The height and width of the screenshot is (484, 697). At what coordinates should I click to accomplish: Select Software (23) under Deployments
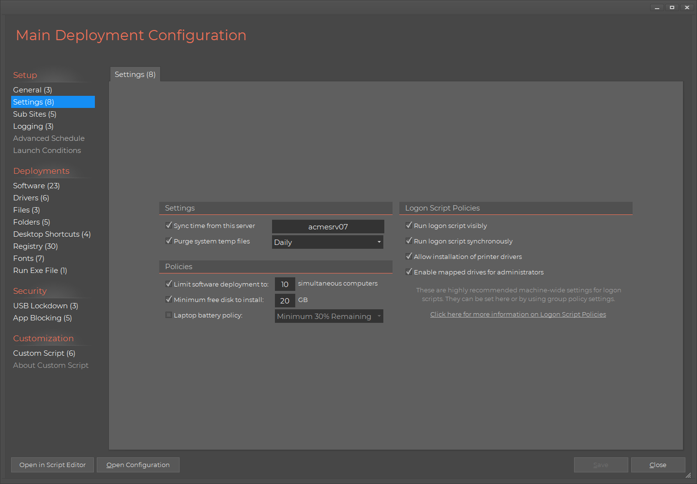pos(36,186)
